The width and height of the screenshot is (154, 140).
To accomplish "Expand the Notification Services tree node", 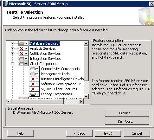I will pyautogui.click(x=12, y=54).
